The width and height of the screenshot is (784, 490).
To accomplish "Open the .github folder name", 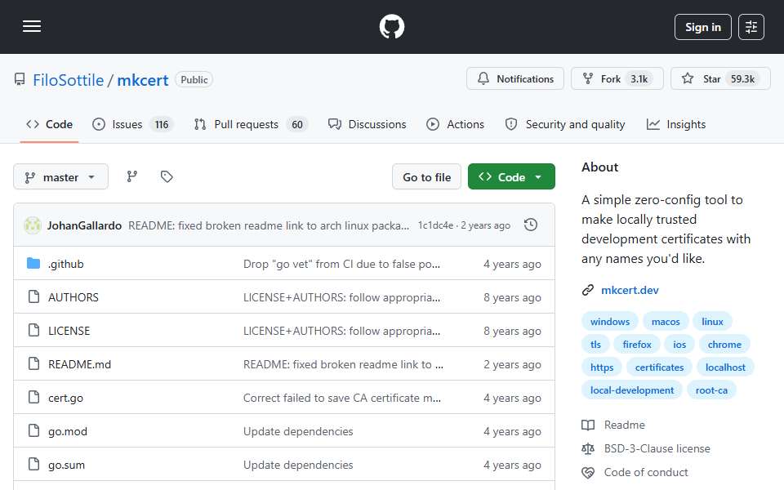I will point(65,264).
